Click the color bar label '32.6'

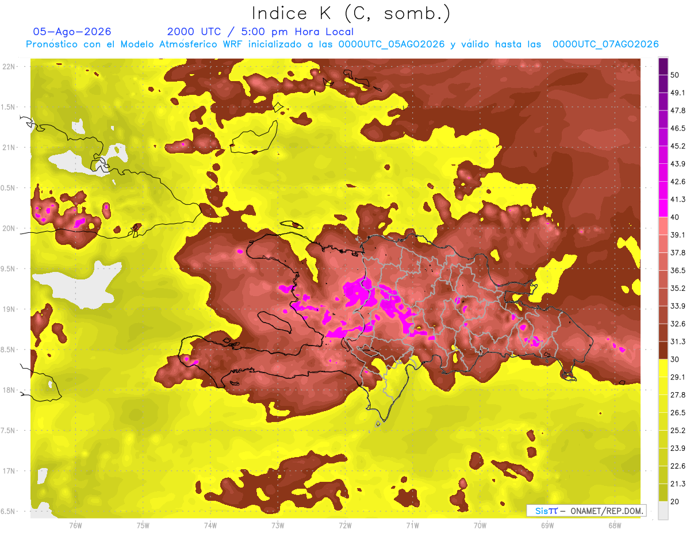click(x=677, y=324)
